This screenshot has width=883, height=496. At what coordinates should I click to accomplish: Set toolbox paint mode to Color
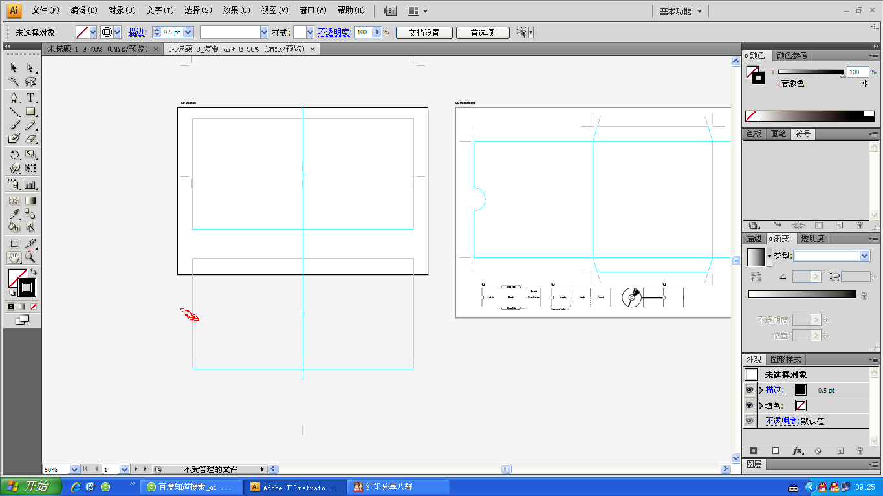pos(11,306)
